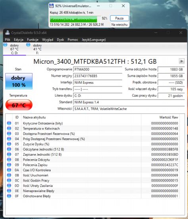
Task: Click status circle for C: D: disk
Action: [5, 45]
